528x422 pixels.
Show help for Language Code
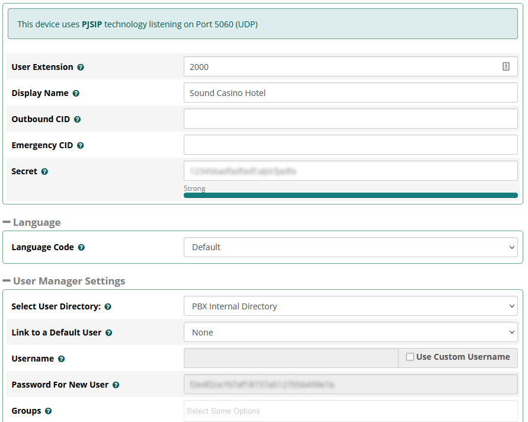(x=81, y=248)
